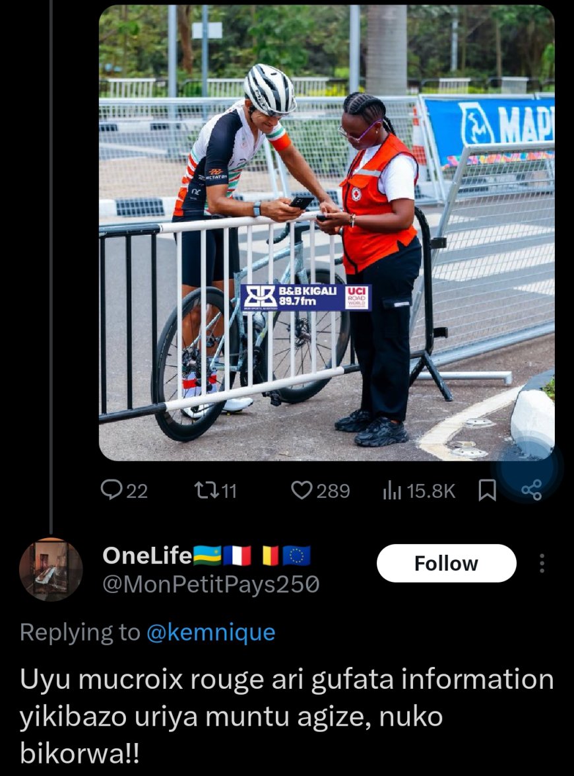Retweet the post with the cyclist photo
The width and height of the screenshot is (574, 776).
tap(204, 490)
